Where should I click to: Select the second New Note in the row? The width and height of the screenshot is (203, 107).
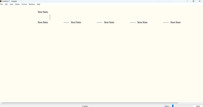coord(76,22)
